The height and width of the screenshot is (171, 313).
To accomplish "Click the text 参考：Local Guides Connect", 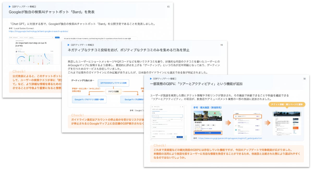I will pyautogui.click(x=22, y=28).
